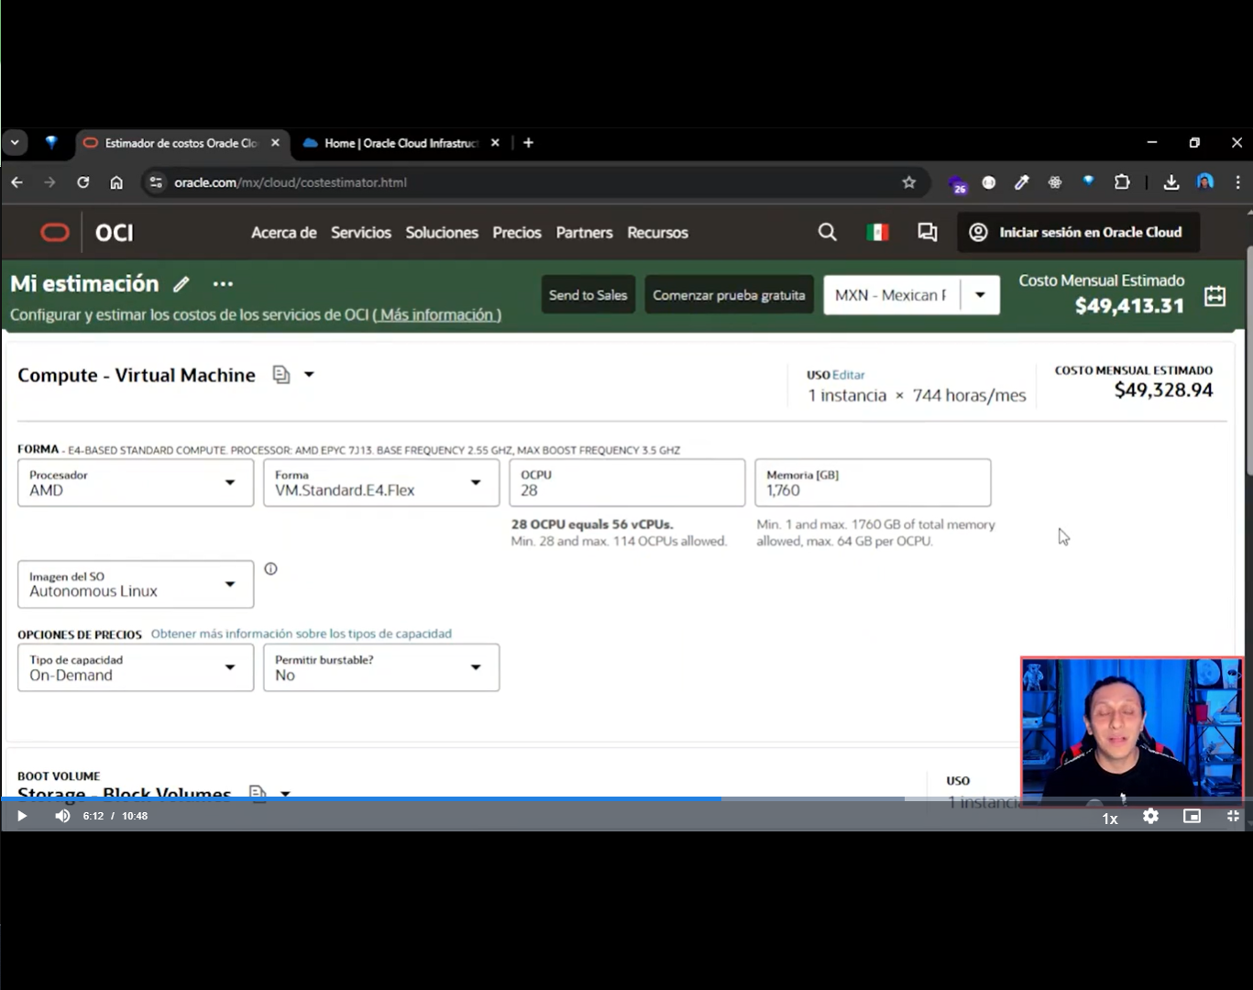The height and width of the screenshot is (990, 1253).
Task: Open the Servicios menu
Action: (x=361, y=233)
